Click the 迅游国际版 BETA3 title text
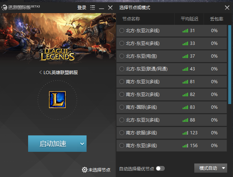 pyautogui.click(x=24, y=7)
